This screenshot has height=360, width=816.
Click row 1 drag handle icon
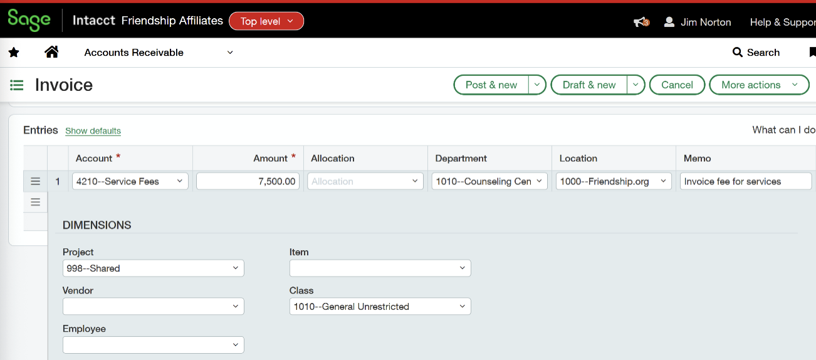tap(35, 181)
